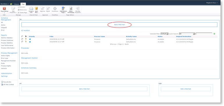Image resolution: width=224 pixels, height=106 pixels.
Task: Click the Processes web part title
Action: [25, 48]
